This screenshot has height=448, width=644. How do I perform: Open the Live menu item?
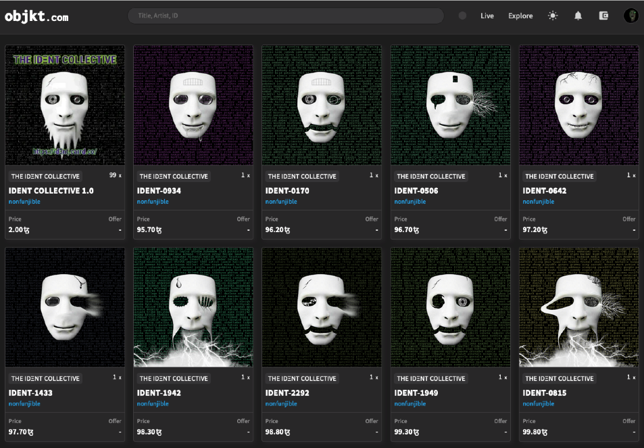pos(487,16)
